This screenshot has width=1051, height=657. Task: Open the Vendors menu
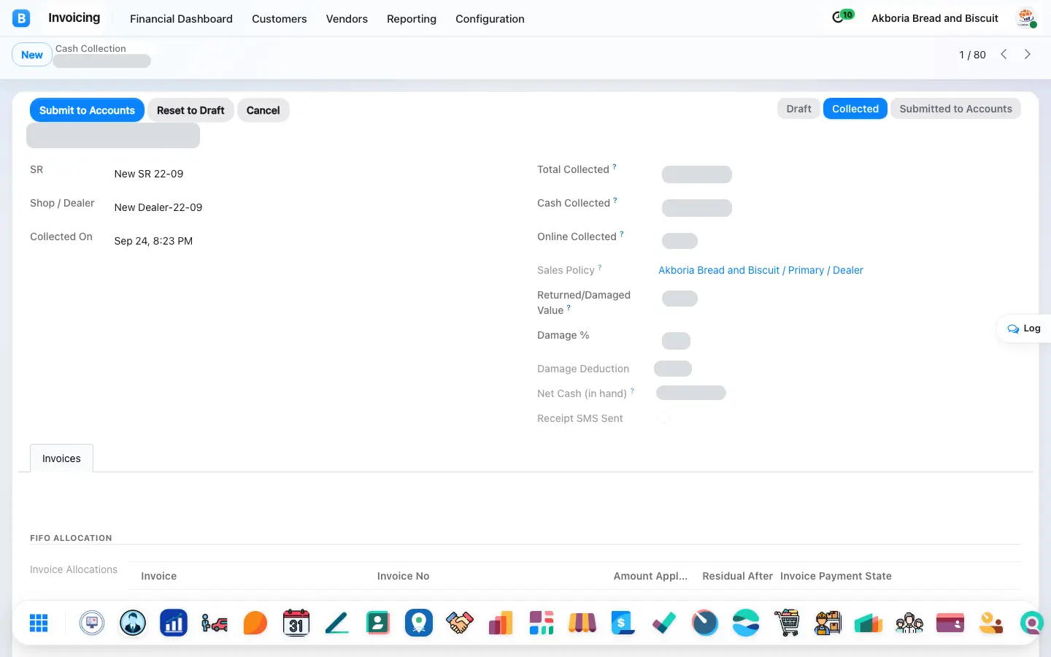[x=347, y=19]
